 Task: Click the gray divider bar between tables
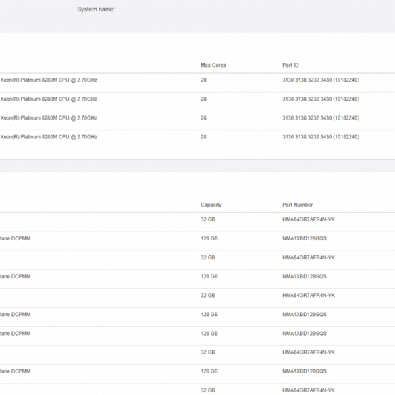[197, 165]
